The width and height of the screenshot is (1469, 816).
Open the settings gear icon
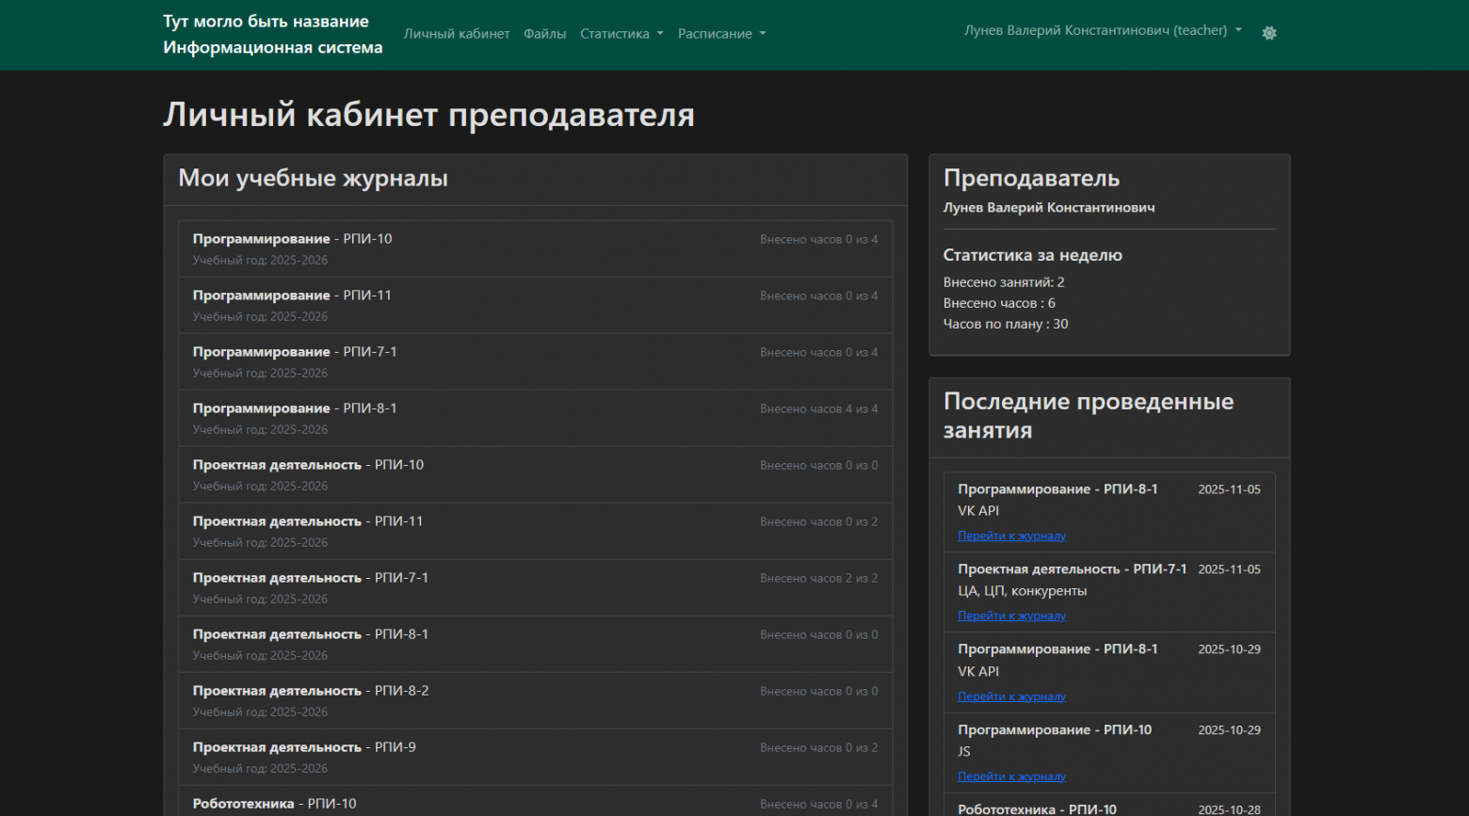coord(1268,32)
